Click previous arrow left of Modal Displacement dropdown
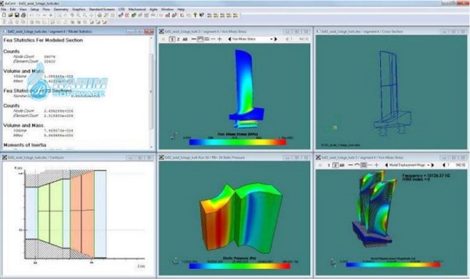The height and width of the screenshot is (279, 470). [386, 165]
